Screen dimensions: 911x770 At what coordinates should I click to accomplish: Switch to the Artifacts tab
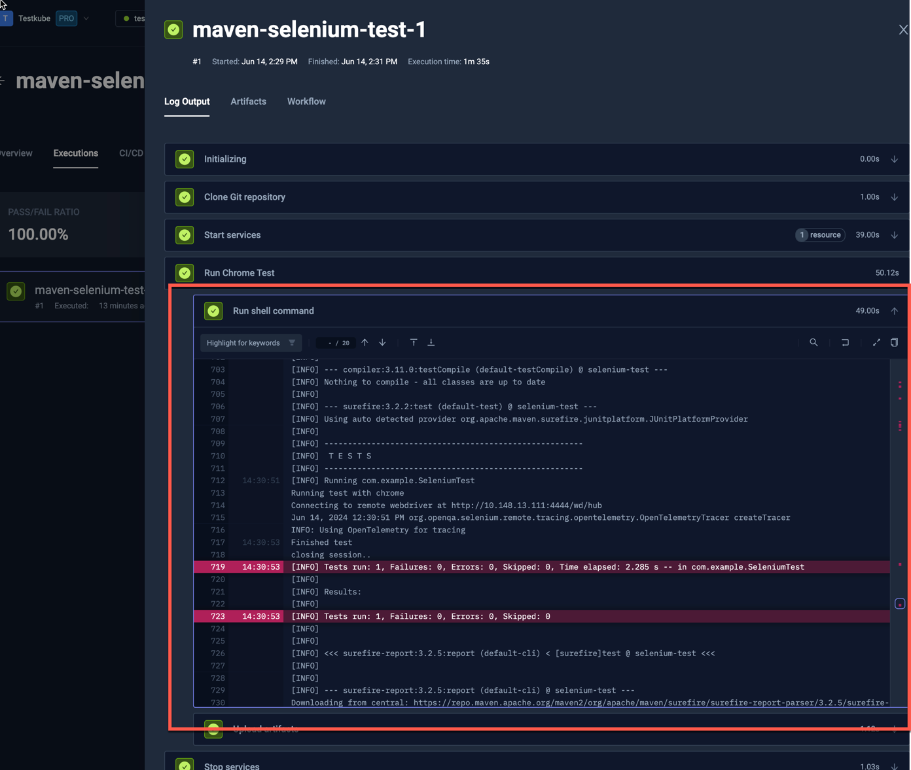pos(248,101)
